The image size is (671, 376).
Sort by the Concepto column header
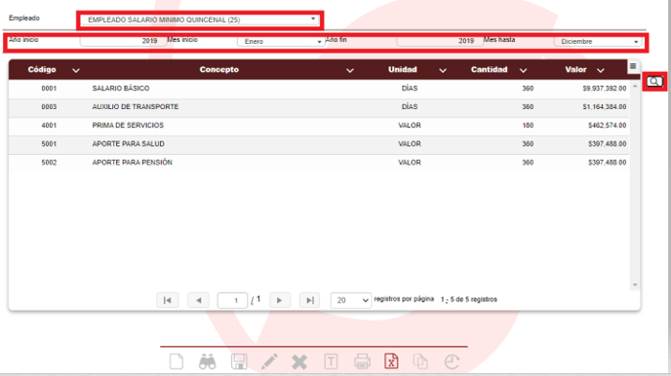pos(218,69)
